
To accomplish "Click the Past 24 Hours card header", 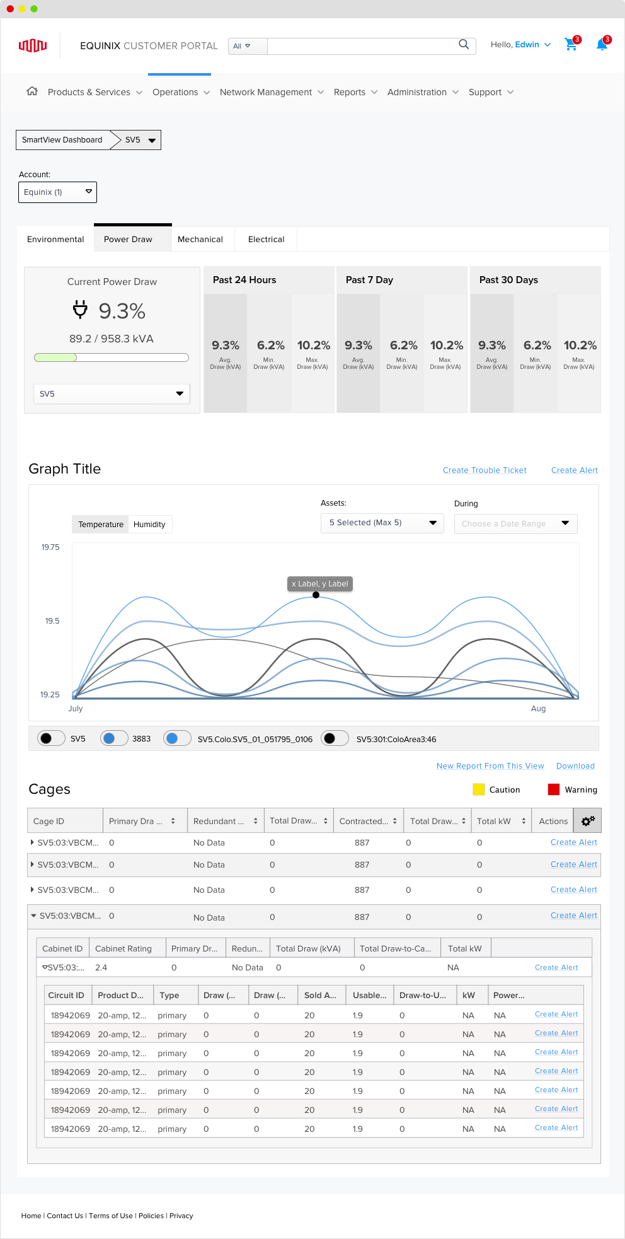I will tap(268, 280).
